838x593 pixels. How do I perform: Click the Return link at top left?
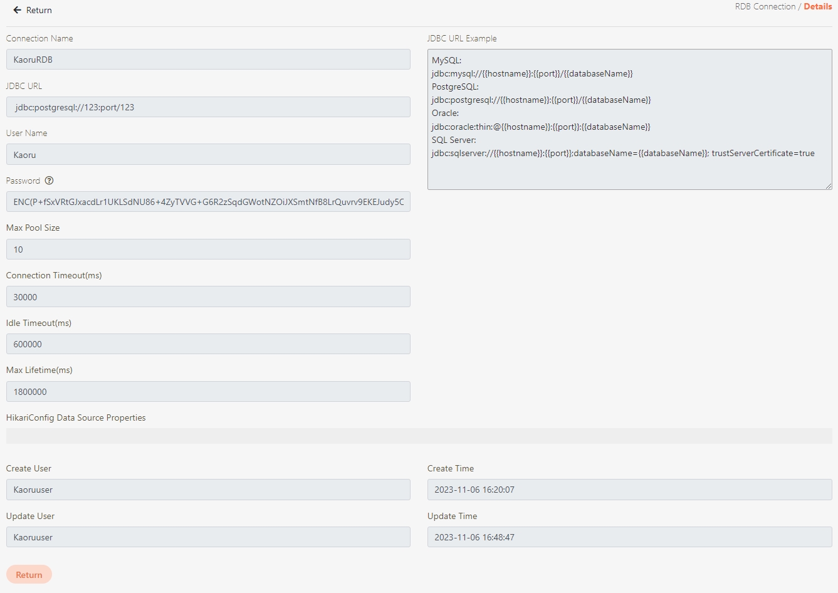[x=39, y=10]
